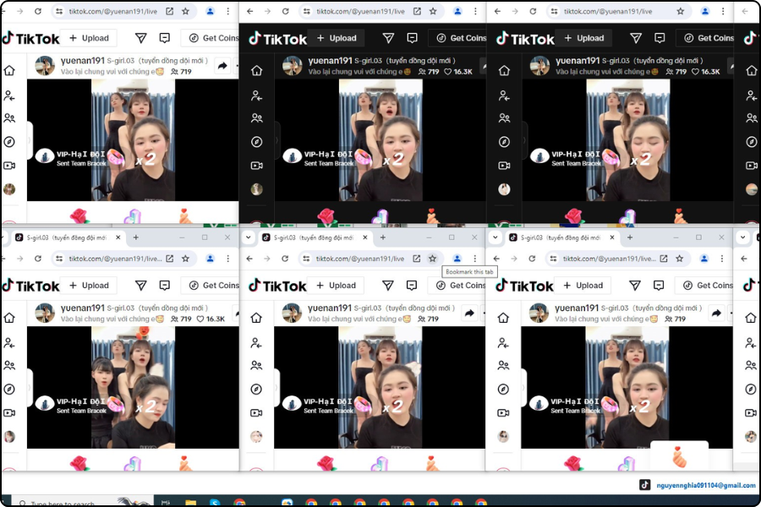Tap the heart to like the live stream
The image size is (761, 507).
(x=448, y=72)
